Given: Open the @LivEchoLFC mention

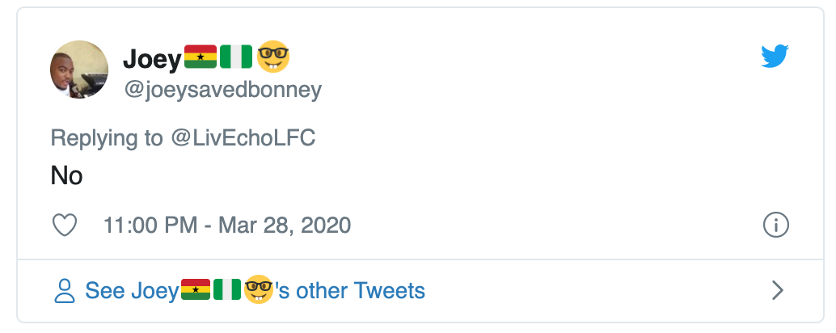Looking at the screenshot, I should [243, 137].
